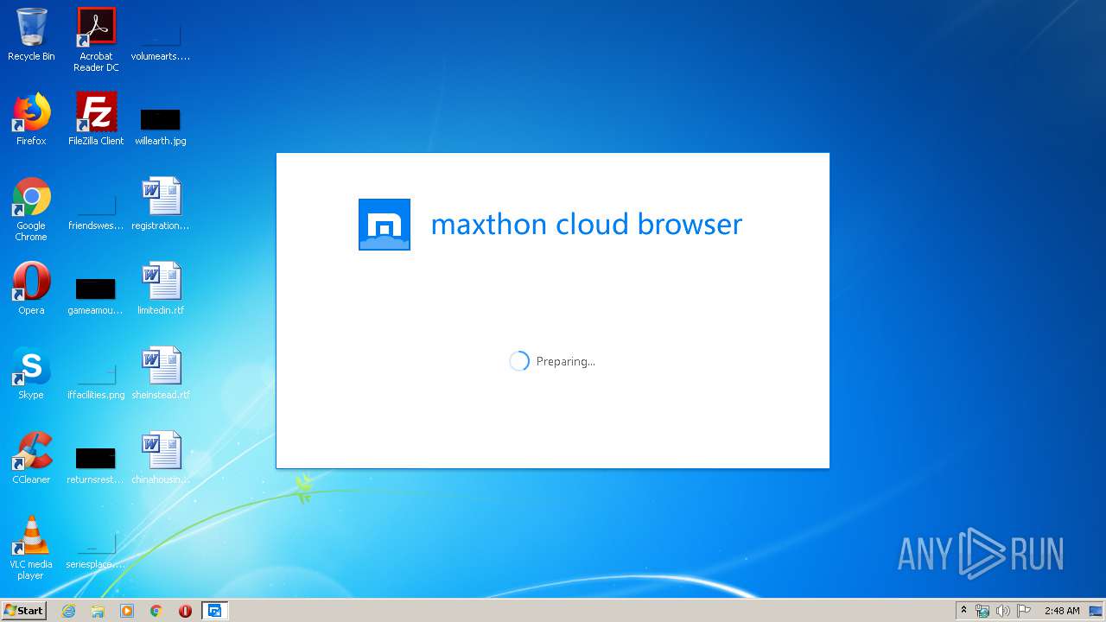1106x622 pixels.
Task: Open the Start menu
Action: (23, 610)
